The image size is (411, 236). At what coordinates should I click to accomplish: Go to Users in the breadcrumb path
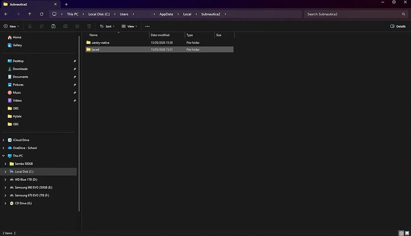124,14
